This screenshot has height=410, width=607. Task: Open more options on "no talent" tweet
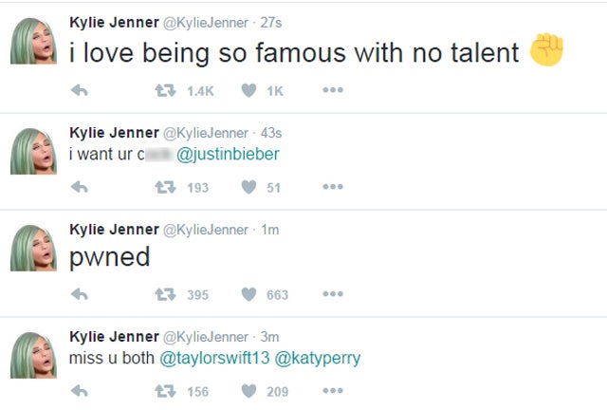[332, 91]
